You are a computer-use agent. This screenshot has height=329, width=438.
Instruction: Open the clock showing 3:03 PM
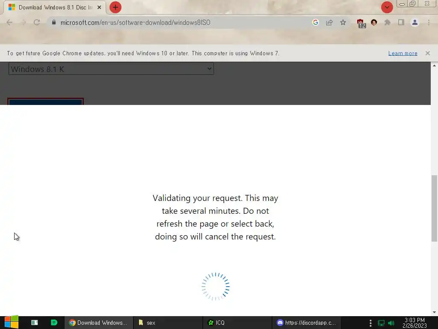pyautogui.click(x=414, y=323)
